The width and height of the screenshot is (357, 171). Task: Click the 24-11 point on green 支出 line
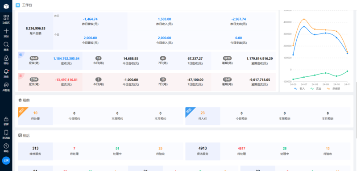(x=347, y=71)
